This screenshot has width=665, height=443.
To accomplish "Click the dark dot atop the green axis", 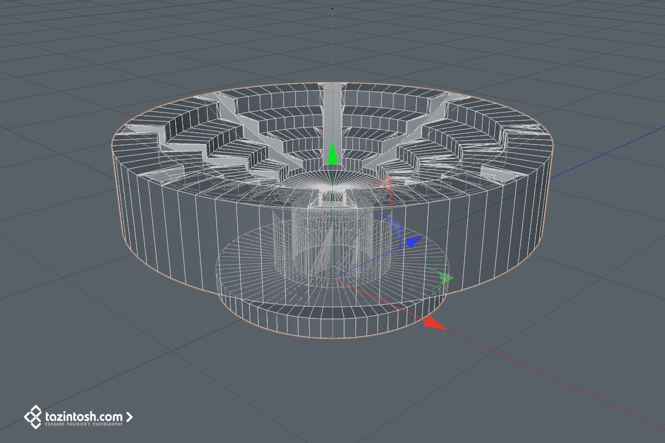I will click(x=332, y=8).
